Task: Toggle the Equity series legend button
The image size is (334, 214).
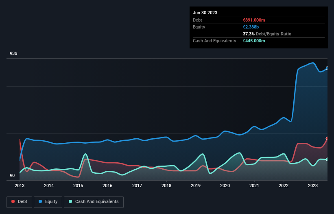Action: 48,202
